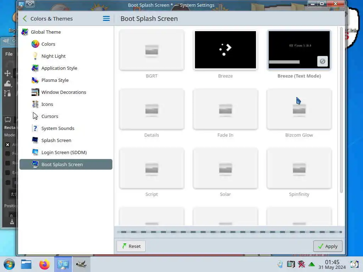The width and height of the screenshot is (363, 272).
Task: Select the Solar boot splash theme
Action: pyautogui.click(x=225, y=168)
